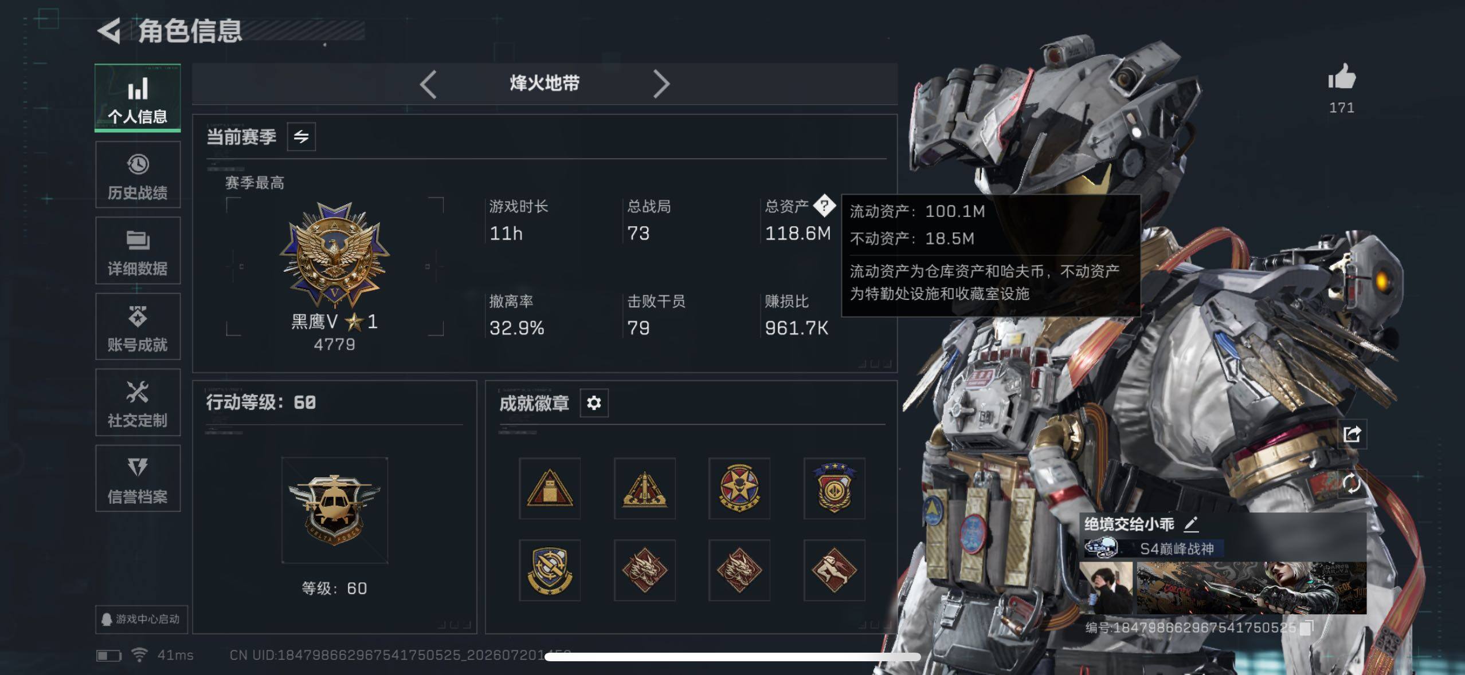Open the 历史战绩 tab
This screenshot has height=675, width=1465.
pos(138,175)
